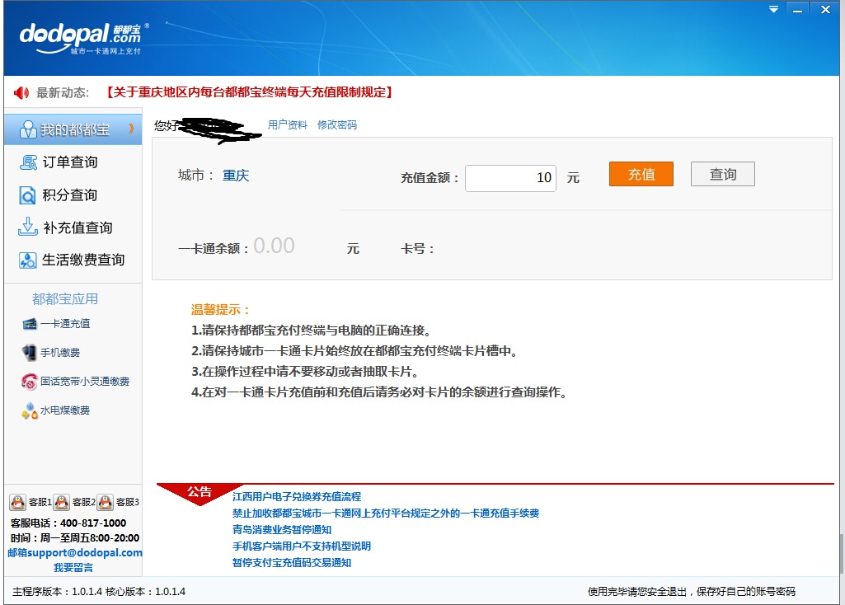Viewport: 845px width, 605px height.
Task: Click the speaker announcement icon
Action: coord(21,92)
